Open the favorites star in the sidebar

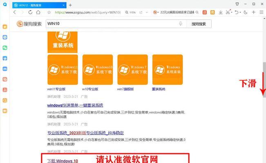coord(5,27)
